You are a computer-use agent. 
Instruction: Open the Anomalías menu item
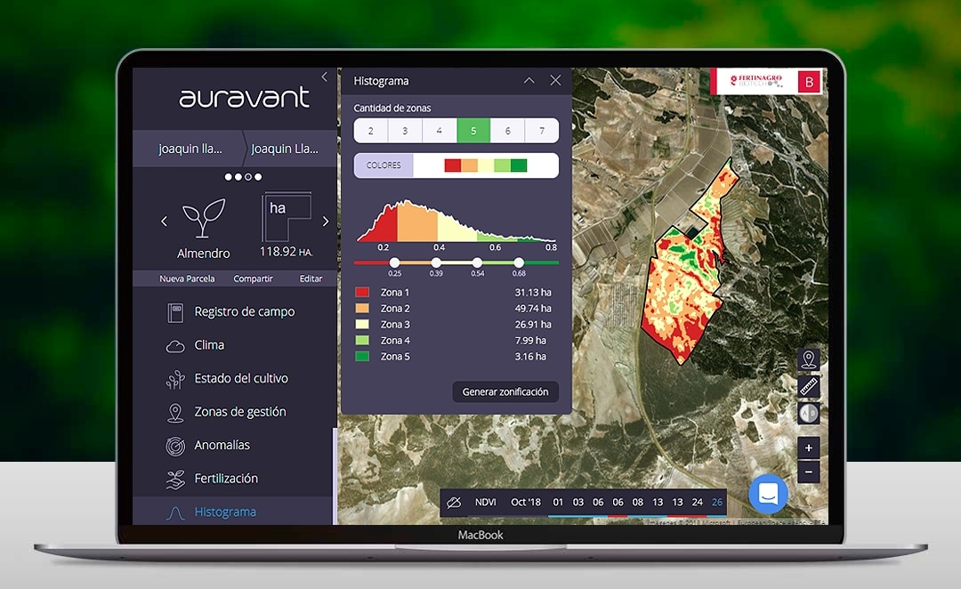point(222,445)
